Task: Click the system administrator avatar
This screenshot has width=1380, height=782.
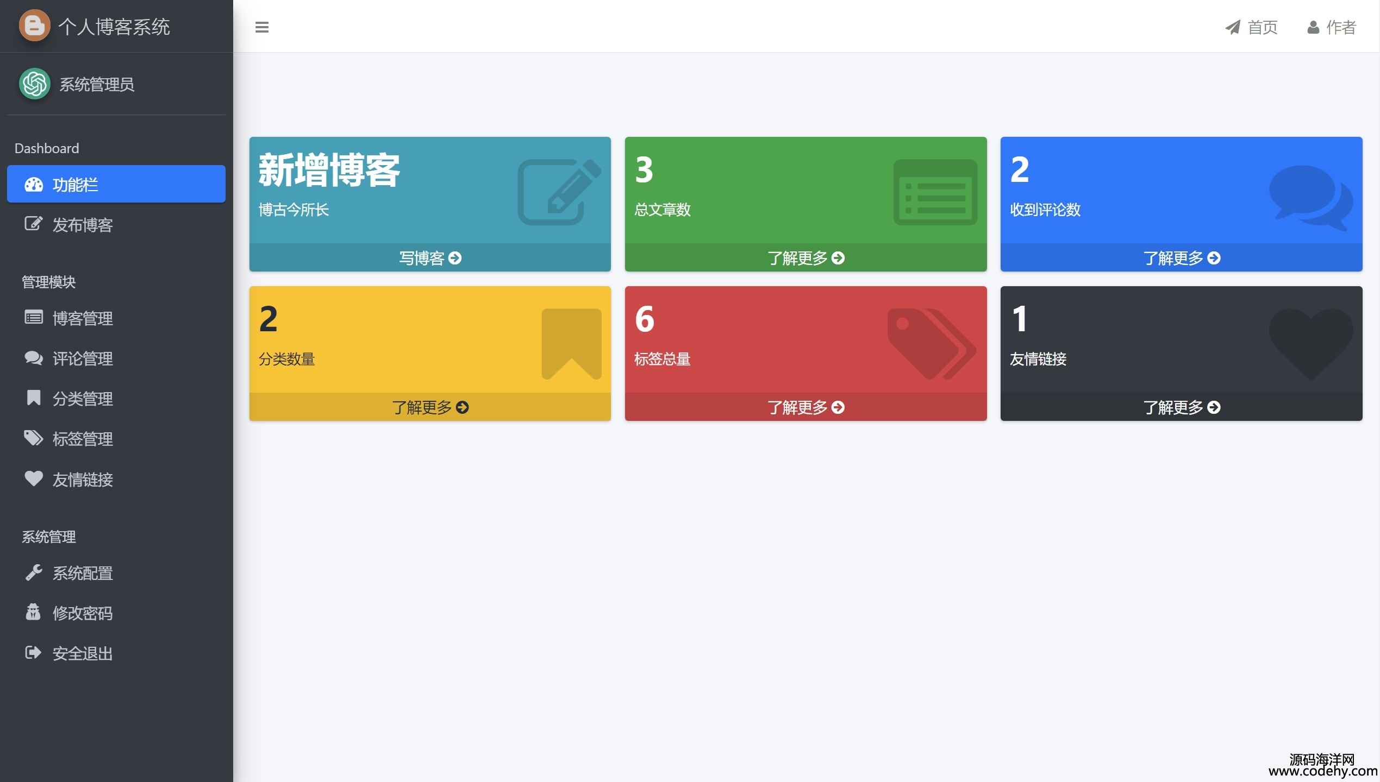Action: click(x=34, y=84)
